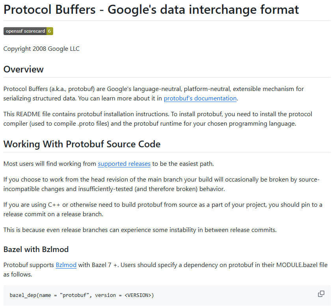333x306 pixels.
Task: Click the sentence "This is because even release branches"
Action: tap(140, 230)
